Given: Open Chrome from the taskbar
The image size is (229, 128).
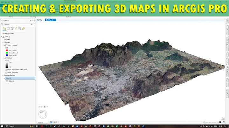Looking at the screenshot, I should (x=121, y=126).
